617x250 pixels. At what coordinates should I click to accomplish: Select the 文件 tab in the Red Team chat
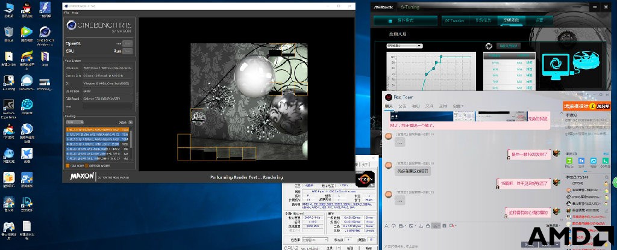(x=429, y=106)
